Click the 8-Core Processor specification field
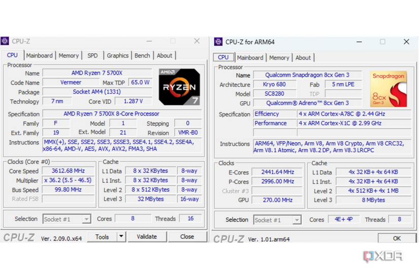The width and height of the screenshot is (419, 279). pyautogui.click(x=122, y=114)
